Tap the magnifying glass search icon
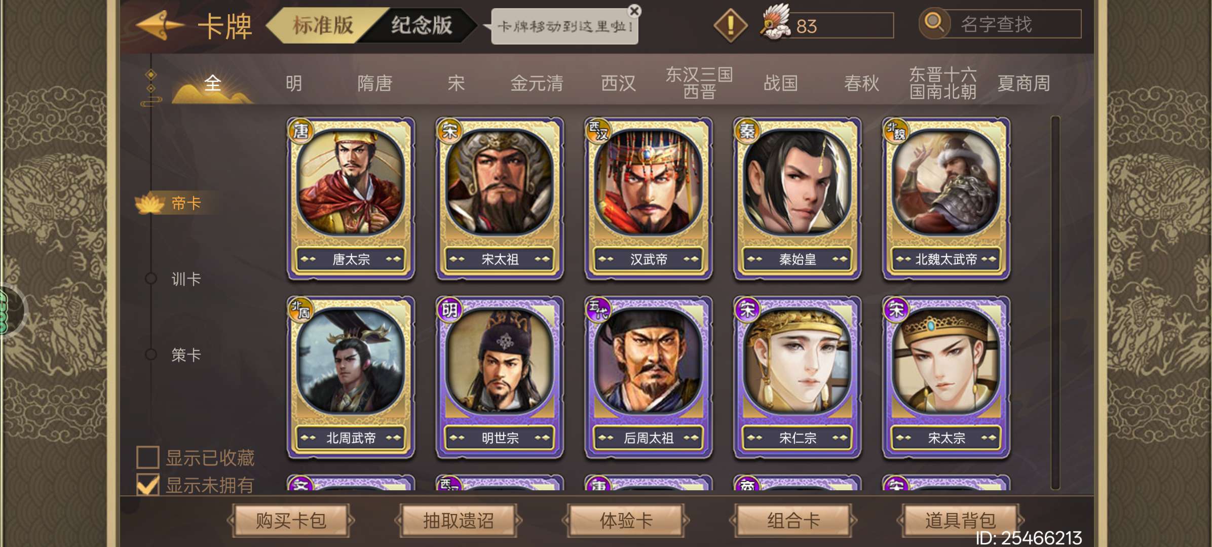 tap(934, 23)
